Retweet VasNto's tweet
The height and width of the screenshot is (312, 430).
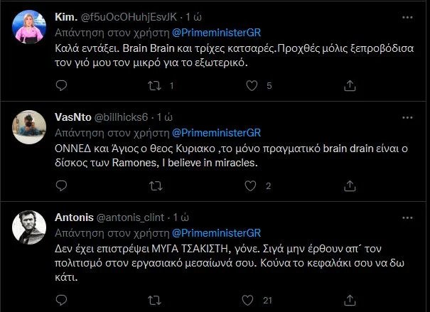(152, 186)
